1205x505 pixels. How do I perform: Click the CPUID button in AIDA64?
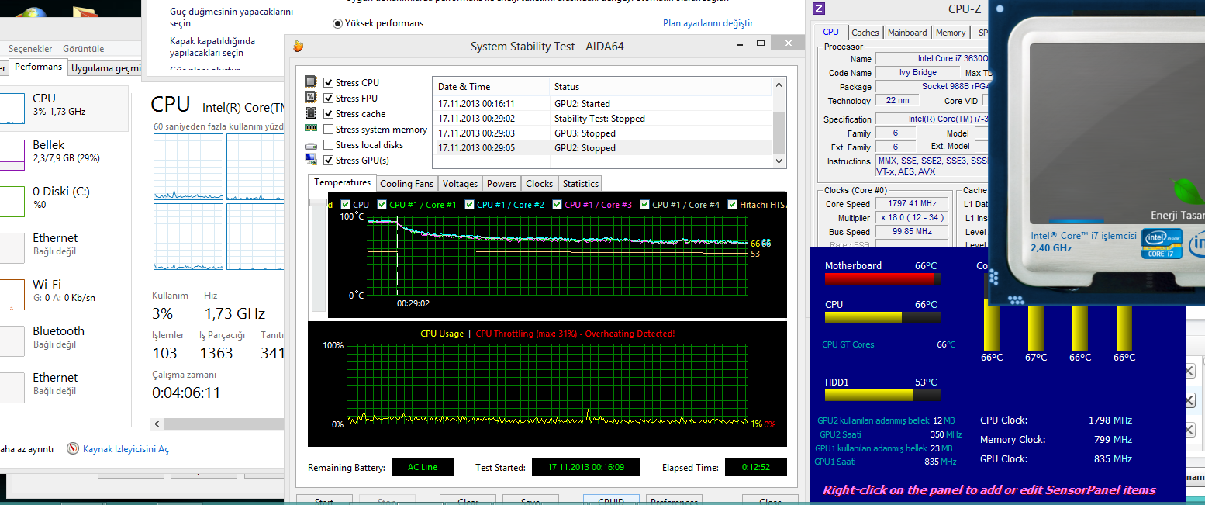click(612, 500)
